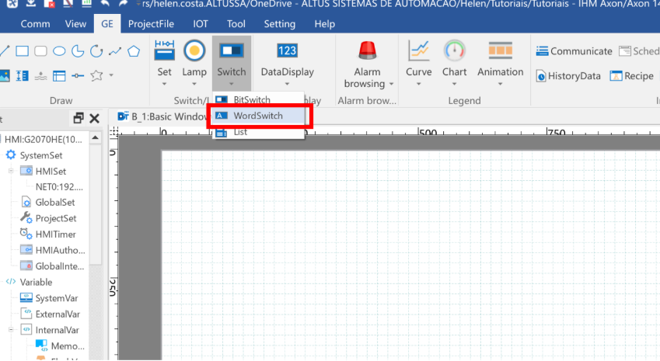Select NET0:192 entry in tree
This screenshot has width=660, height=361.
(x=59, y=187)
